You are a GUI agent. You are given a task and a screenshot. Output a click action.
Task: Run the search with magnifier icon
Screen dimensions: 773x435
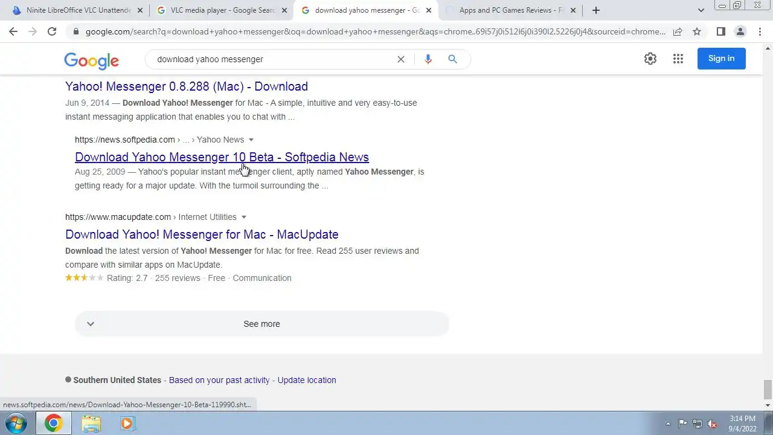coord(452,59)
